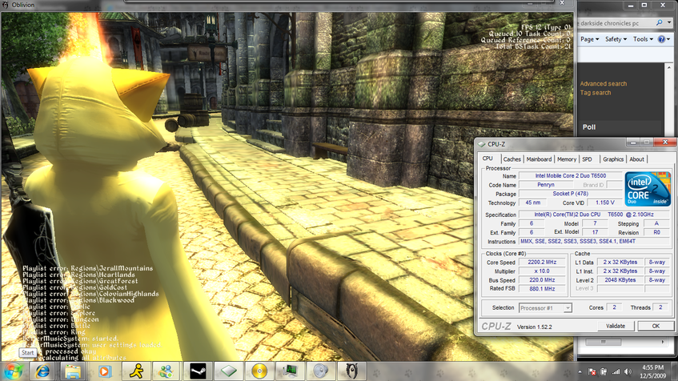The image size is (678, 381).
Task: Click the Rated FSB 880.1 MHz value
Action: click(x=542, y=289)
